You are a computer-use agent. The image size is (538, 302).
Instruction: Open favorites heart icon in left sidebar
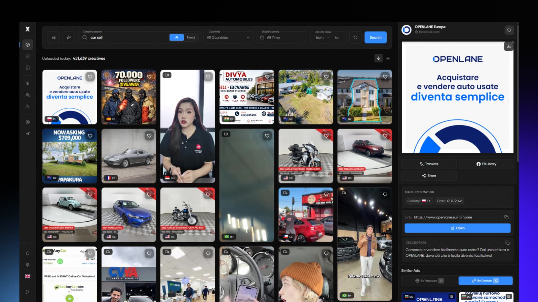[28, 56]
